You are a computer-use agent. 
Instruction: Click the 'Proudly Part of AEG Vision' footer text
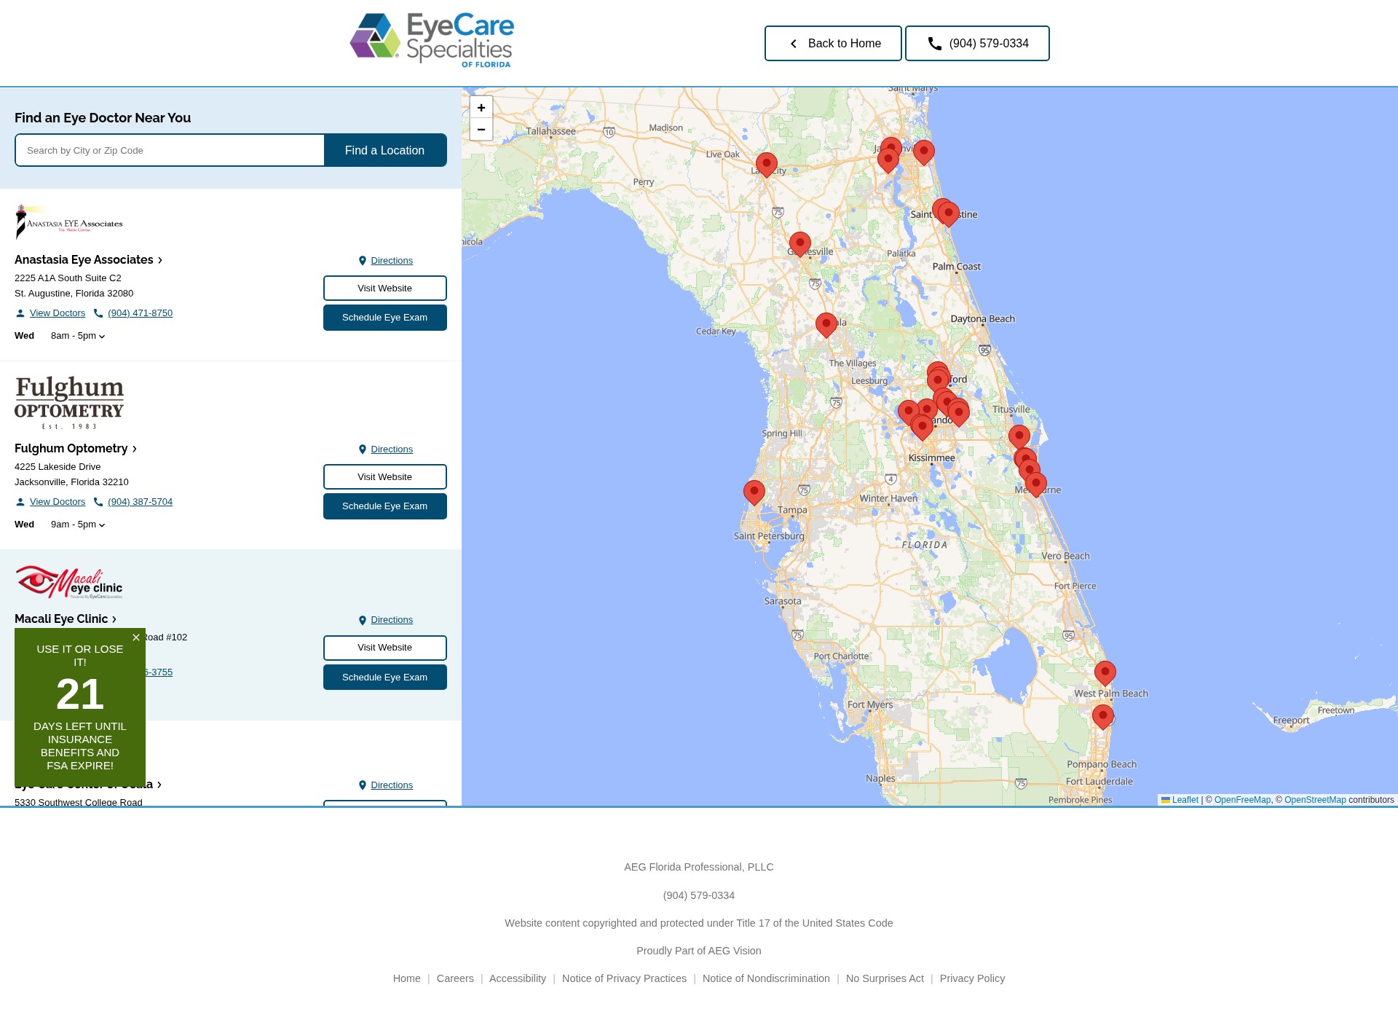[x=699, y=951]
